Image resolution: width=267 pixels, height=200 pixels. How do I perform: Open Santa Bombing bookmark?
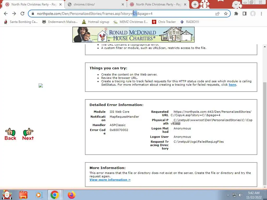21,22
